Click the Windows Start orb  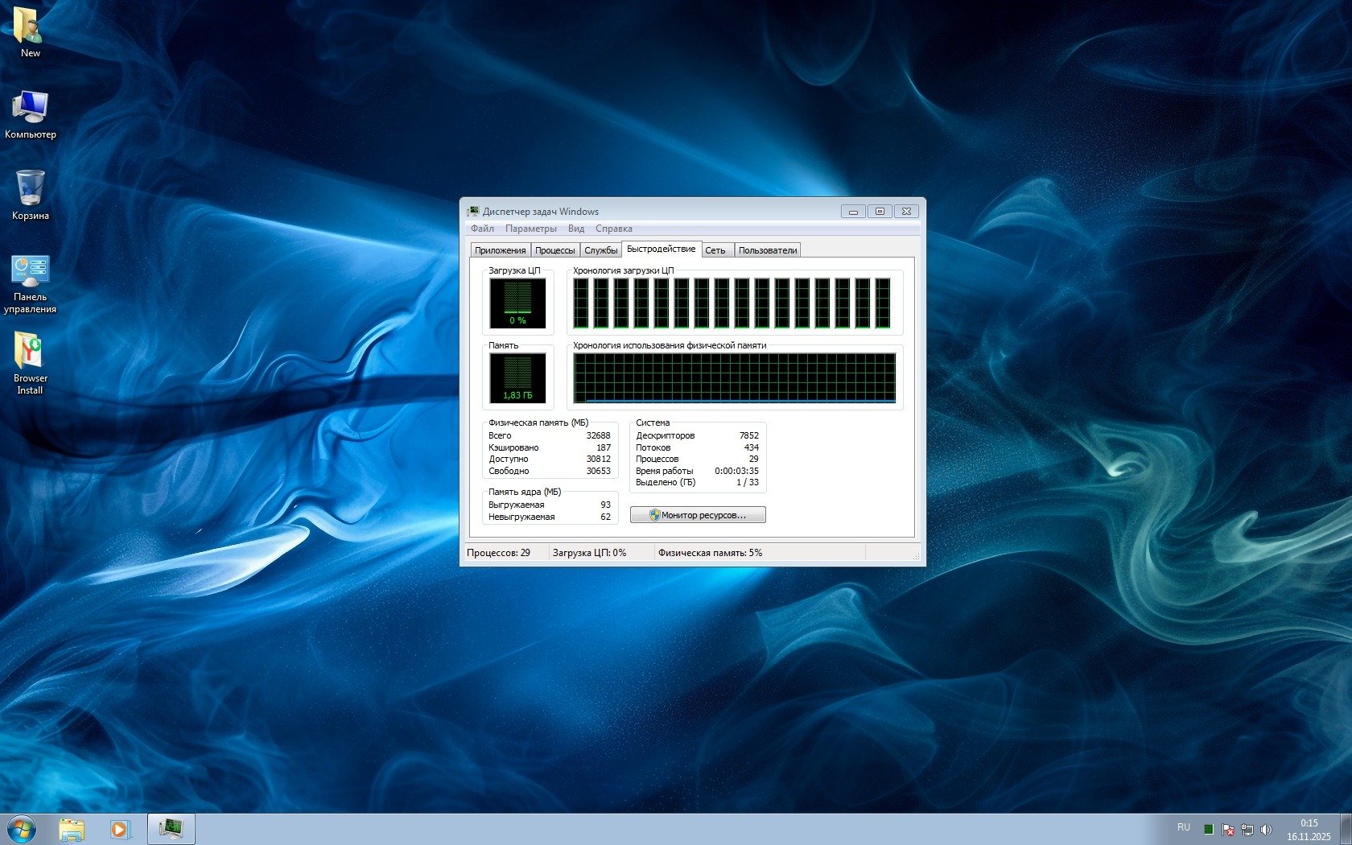coord(22,829)
